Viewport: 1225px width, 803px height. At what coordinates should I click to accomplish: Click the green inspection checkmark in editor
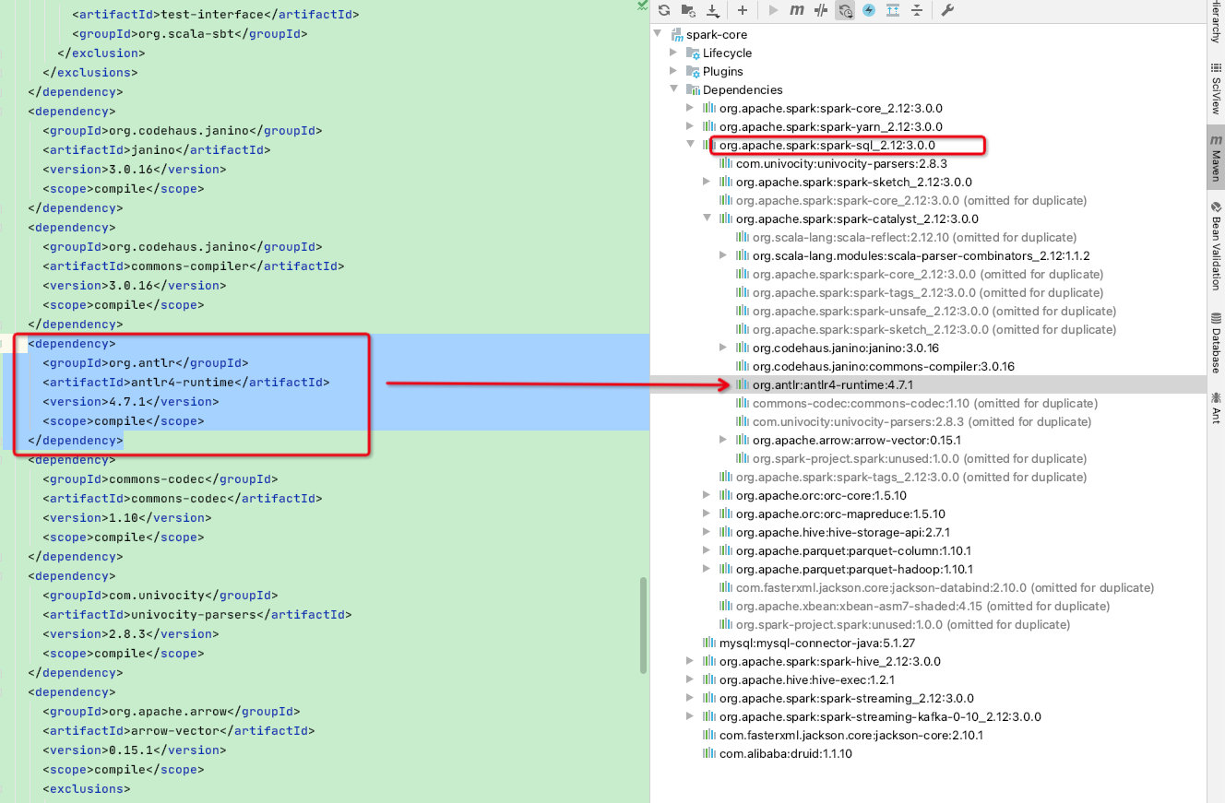642,6
